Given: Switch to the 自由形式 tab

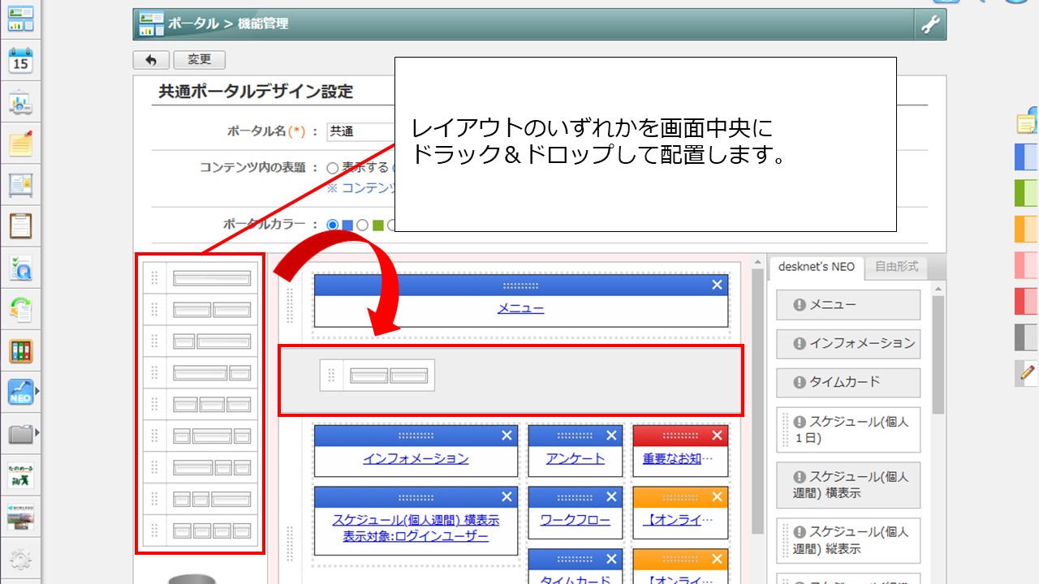Looking at the screenshot, I should (x=896, y=267).
